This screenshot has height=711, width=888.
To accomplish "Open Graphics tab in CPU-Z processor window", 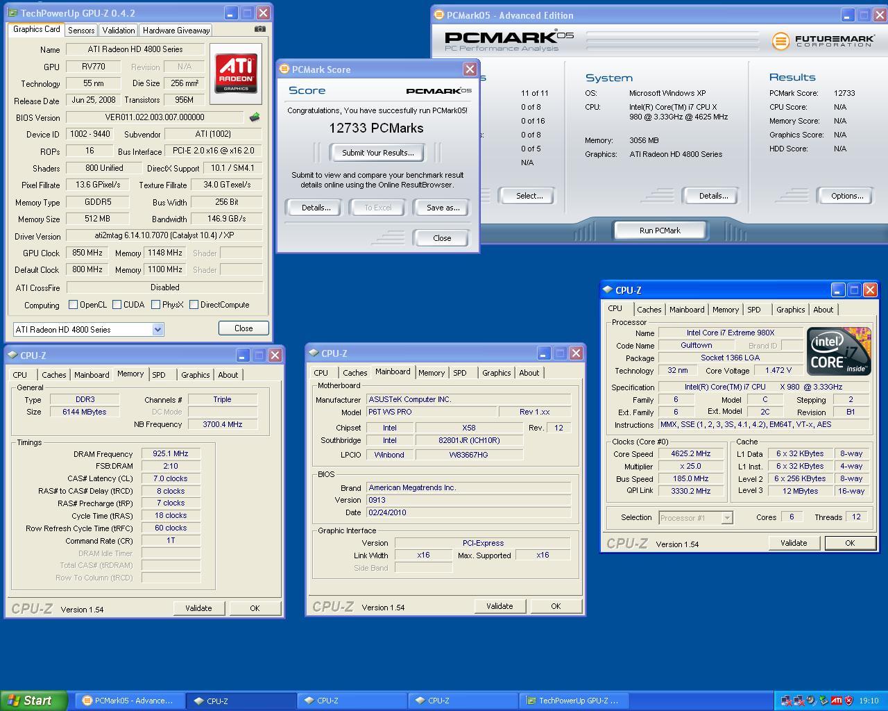I will point(791,310).
